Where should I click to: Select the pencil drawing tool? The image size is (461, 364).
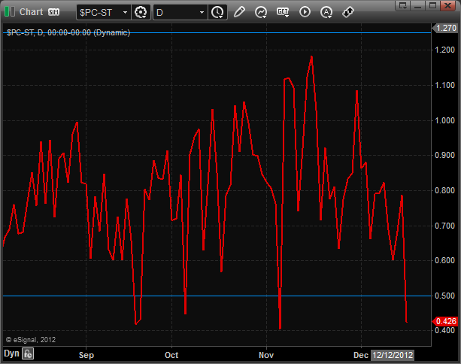point(239,12)
